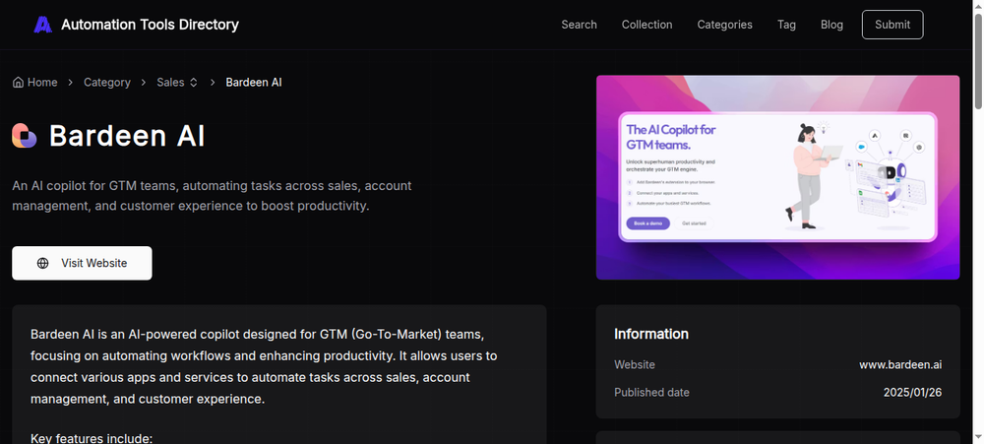
Task: Open the www.bardeen.ai website link
Action: click(x=900, y=365)
